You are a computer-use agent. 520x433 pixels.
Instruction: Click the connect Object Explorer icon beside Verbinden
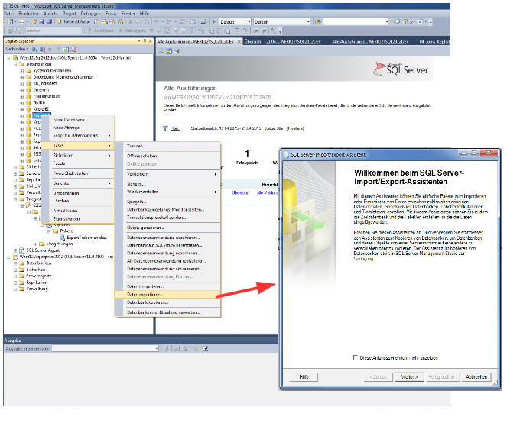(34, 50)
